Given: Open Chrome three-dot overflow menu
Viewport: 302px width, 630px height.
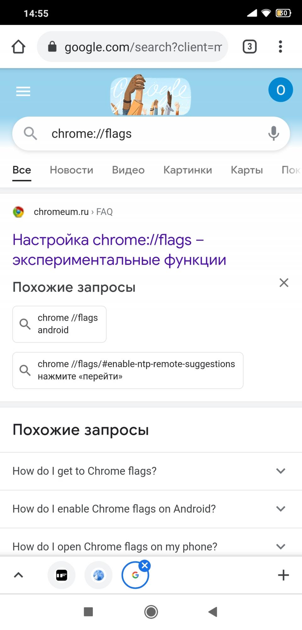Looking at the screenshot, I should tap(280, 47).
